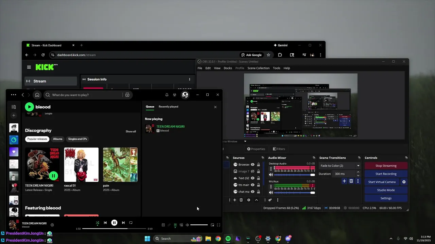Create playlist with plus icon in Spotify

(14, 116)
